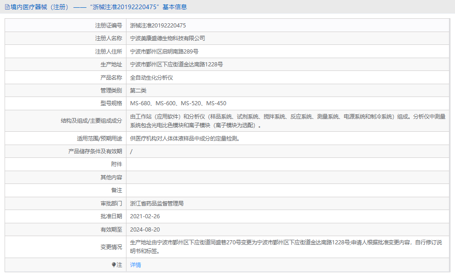Screen dimensions: 455x275
Task: Select the empty 附件 value cell
Action: click(275, 164)
